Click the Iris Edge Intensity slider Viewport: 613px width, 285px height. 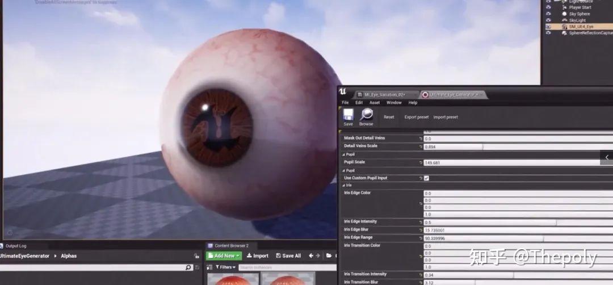518,223
